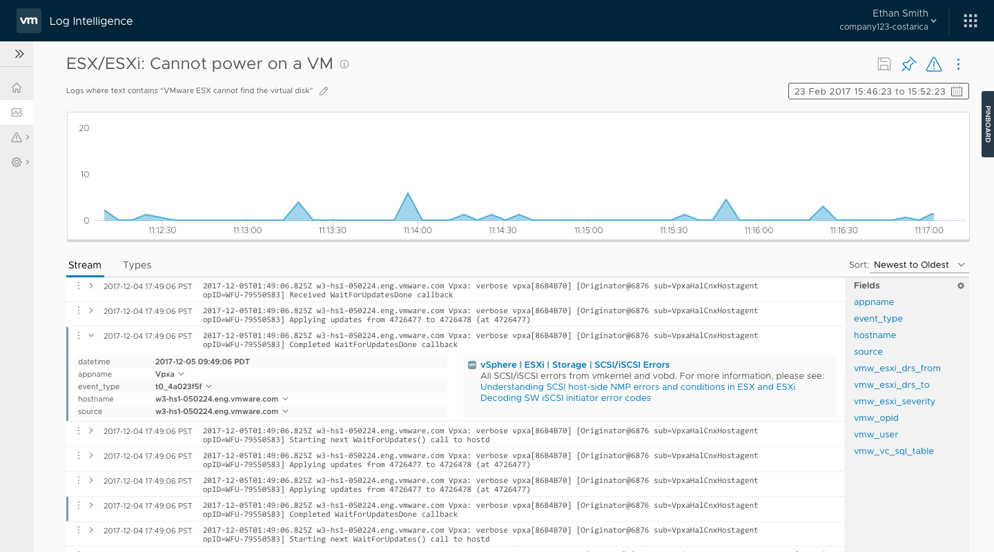Image resolution: width=994 pixels, height=552 pixels.
Task: Click the vSphere content pack icon
Action: (472, 365)
